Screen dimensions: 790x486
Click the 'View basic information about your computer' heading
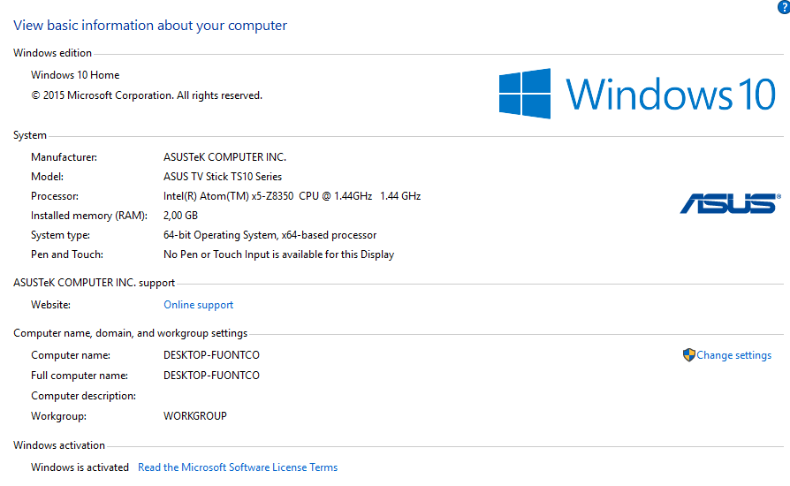tap(150, 26)
